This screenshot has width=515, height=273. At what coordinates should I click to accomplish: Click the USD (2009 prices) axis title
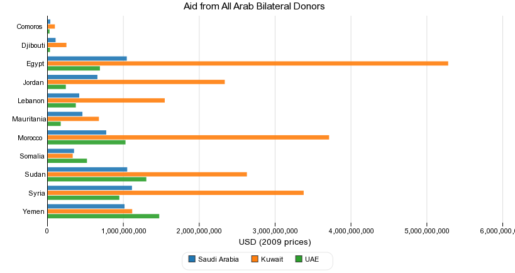[x=275, y=242]
